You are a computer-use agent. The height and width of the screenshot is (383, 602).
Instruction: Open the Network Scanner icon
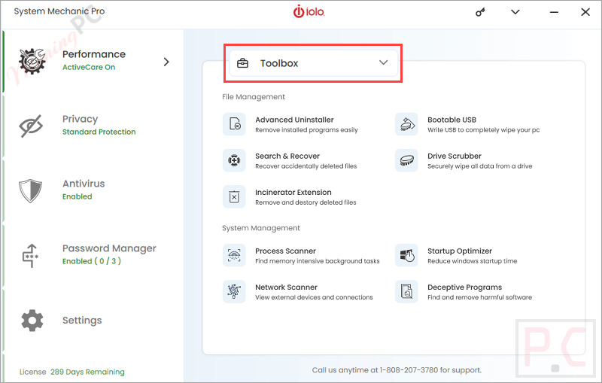(x=234, y=291)
